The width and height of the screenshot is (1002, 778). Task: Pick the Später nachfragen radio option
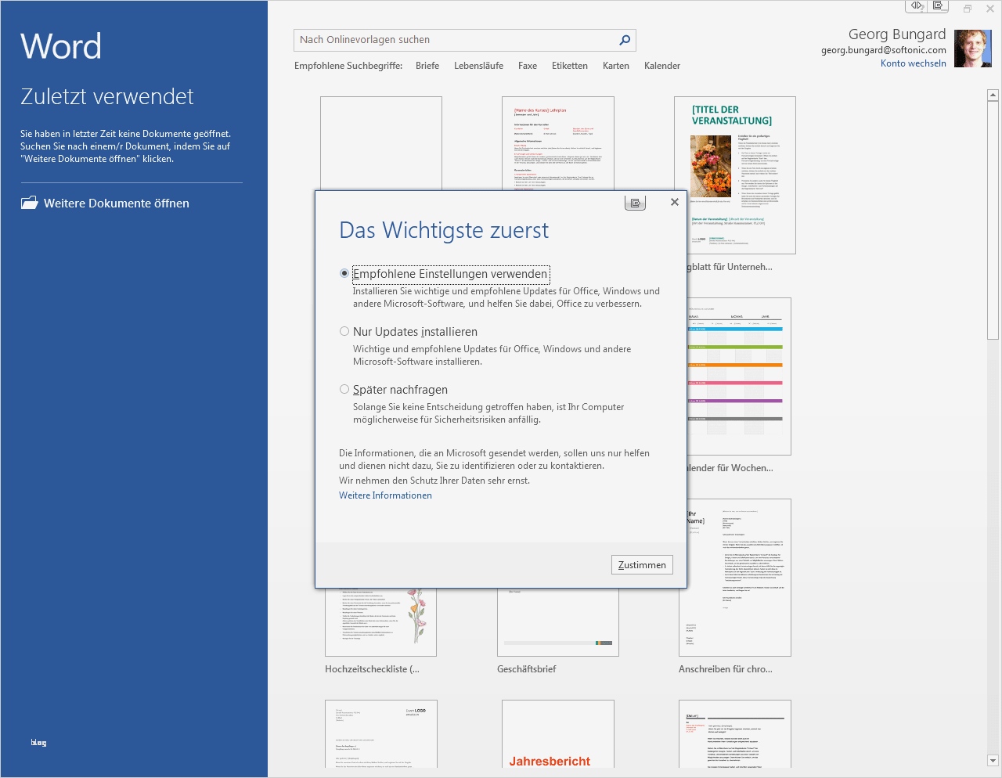pos(344,390)
